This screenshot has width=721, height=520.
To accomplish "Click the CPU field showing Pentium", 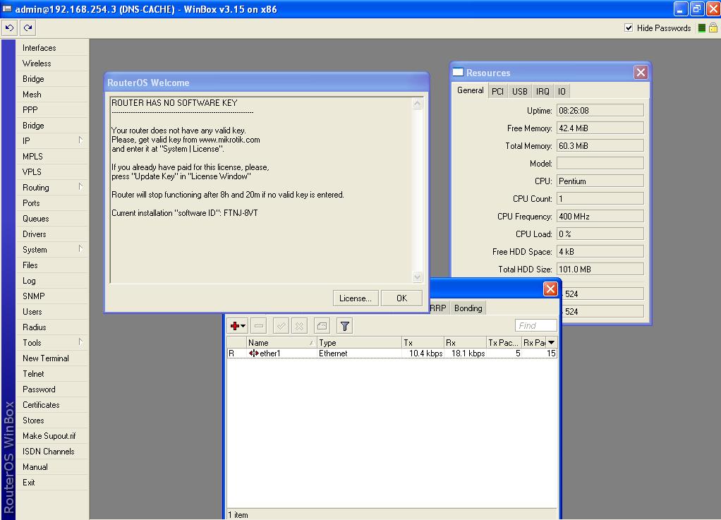I will click(600, 181).
